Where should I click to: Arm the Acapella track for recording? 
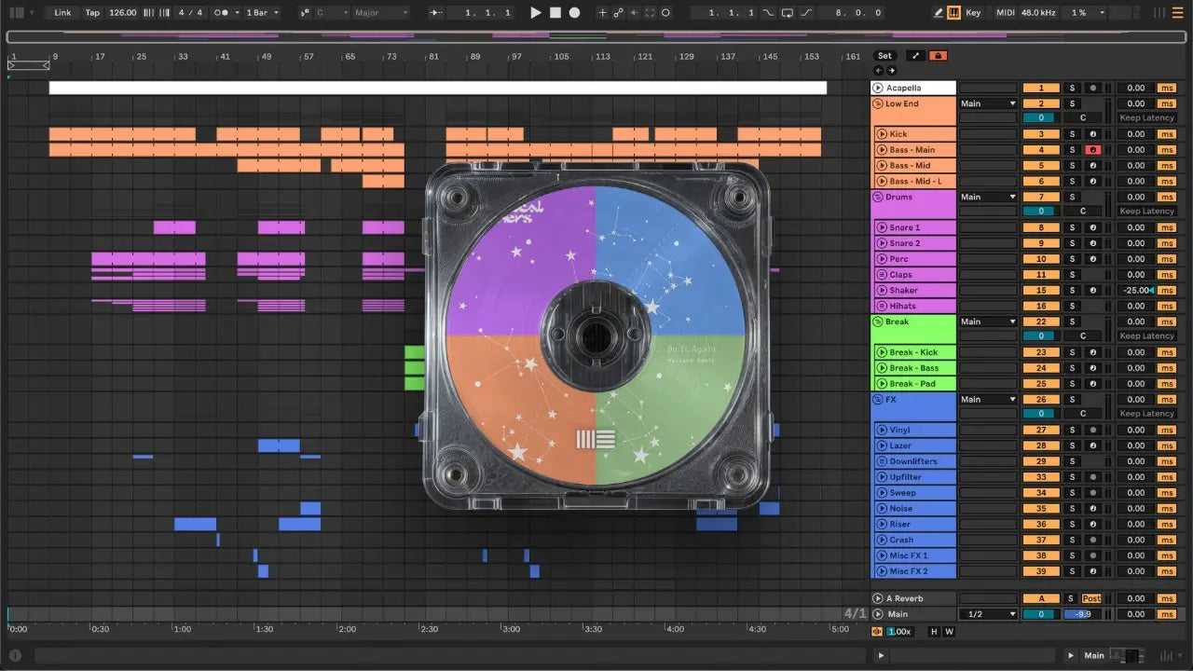click(x=1091, y=89)
